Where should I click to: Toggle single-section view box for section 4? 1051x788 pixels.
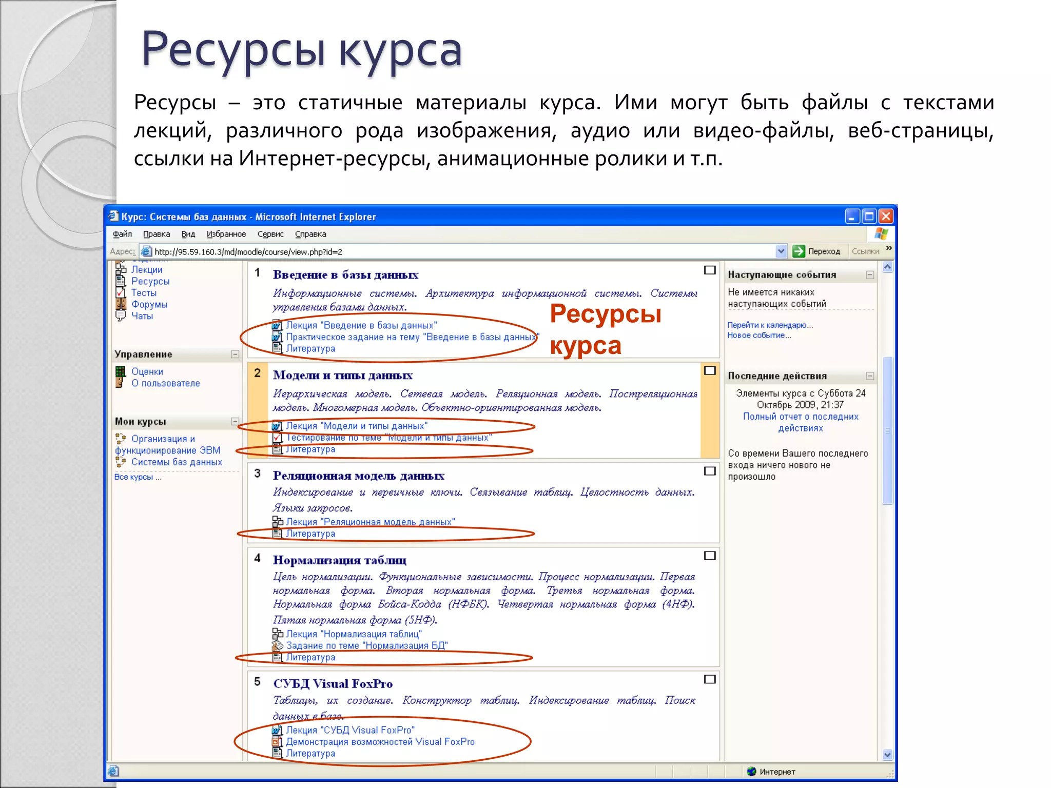710,556
